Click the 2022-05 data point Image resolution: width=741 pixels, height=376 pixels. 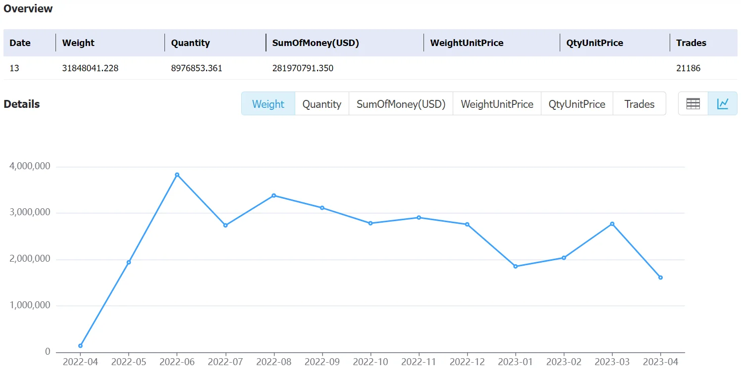pyautogui.click(x=129, y=262)
